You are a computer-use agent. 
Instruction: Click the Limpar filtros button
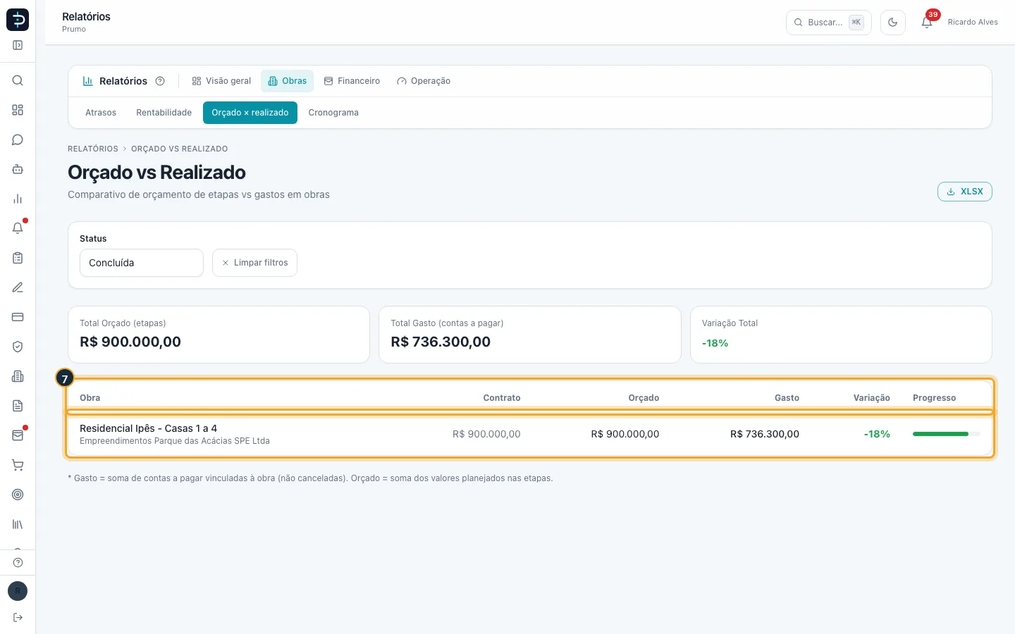coord(254,263)
